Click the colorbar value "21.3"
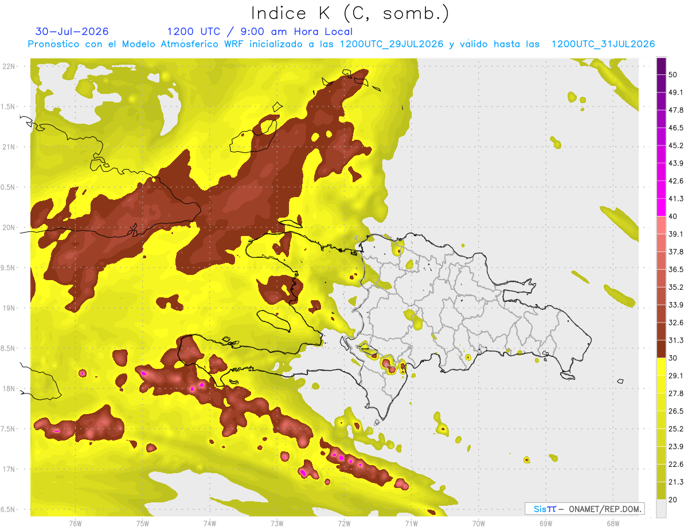The height and width of the screenshot is (531, 688). pos(676,482)
